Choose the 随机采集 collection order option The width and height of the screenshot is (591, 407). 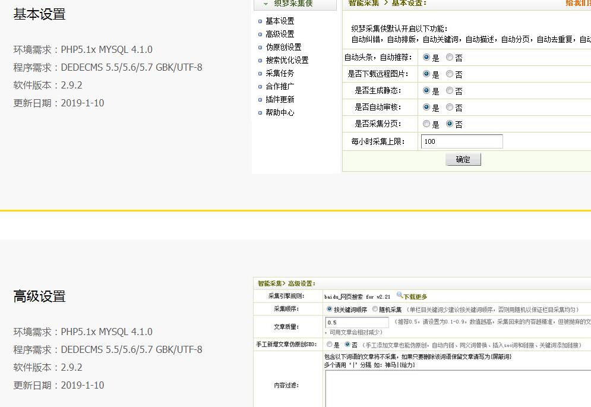374,308
